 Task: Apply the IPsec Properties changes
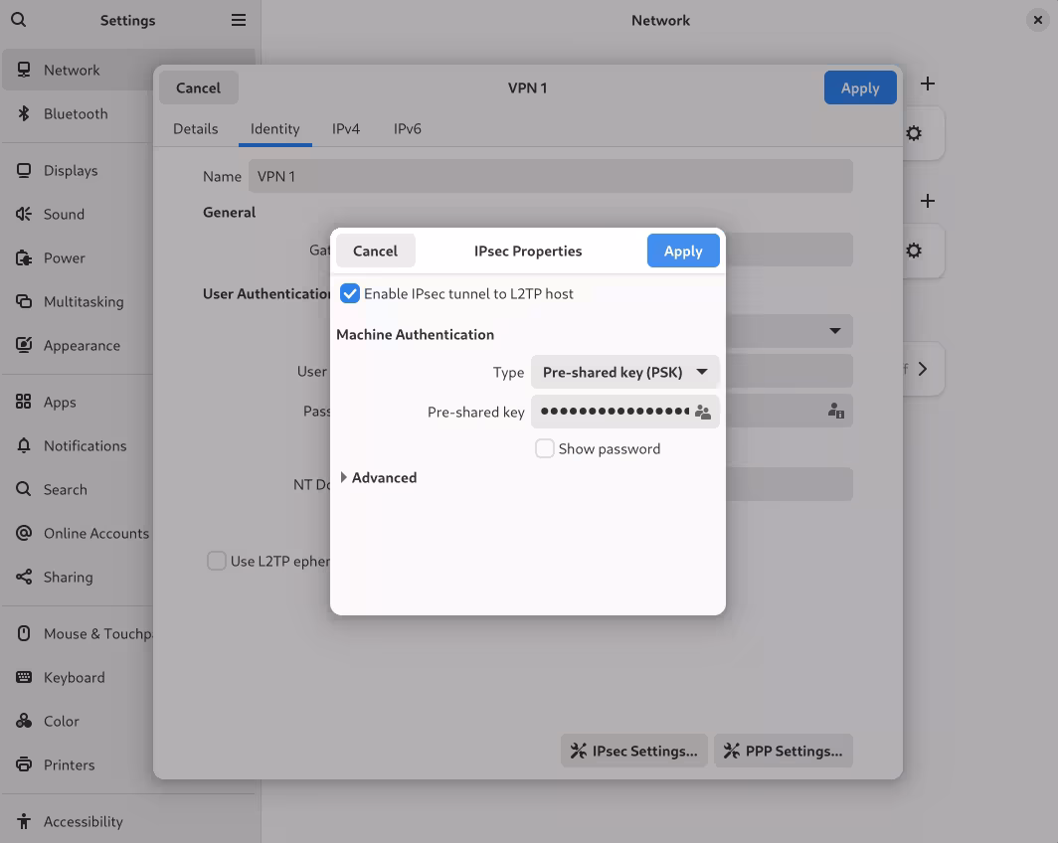[x=683, y=251]
